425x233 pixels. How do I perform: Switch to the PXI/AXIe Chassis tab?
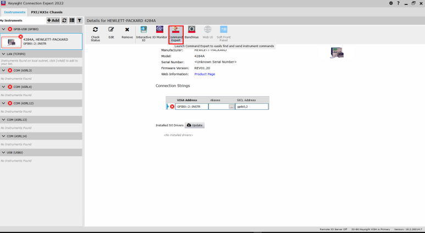47,12
